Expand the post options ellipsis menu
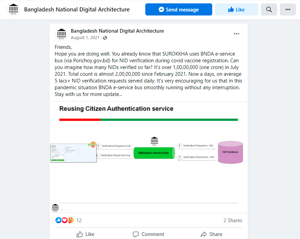This screenshot has width=300, height=239. coord(236,34)
